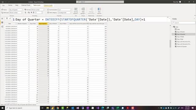Open the Data type dropdown
The height and width of the screenshot is (110, 196).
(16, 13)
